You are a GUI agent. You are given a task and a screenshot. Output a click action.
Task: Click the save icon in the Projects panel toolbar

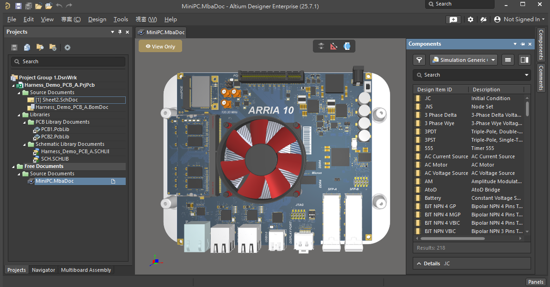(14, 47)
